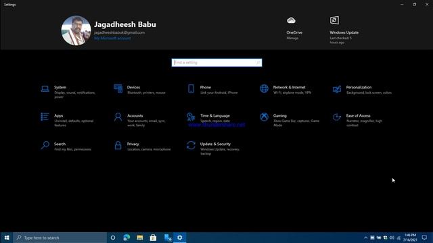Open the System settings laptop icon
433x243 pixels.
tap(45, 88)
